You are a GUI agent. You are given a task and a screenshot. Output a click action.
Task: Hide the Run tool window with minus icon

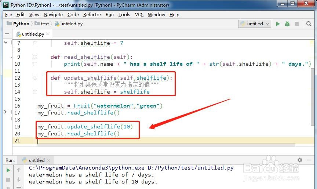[309, 160]
